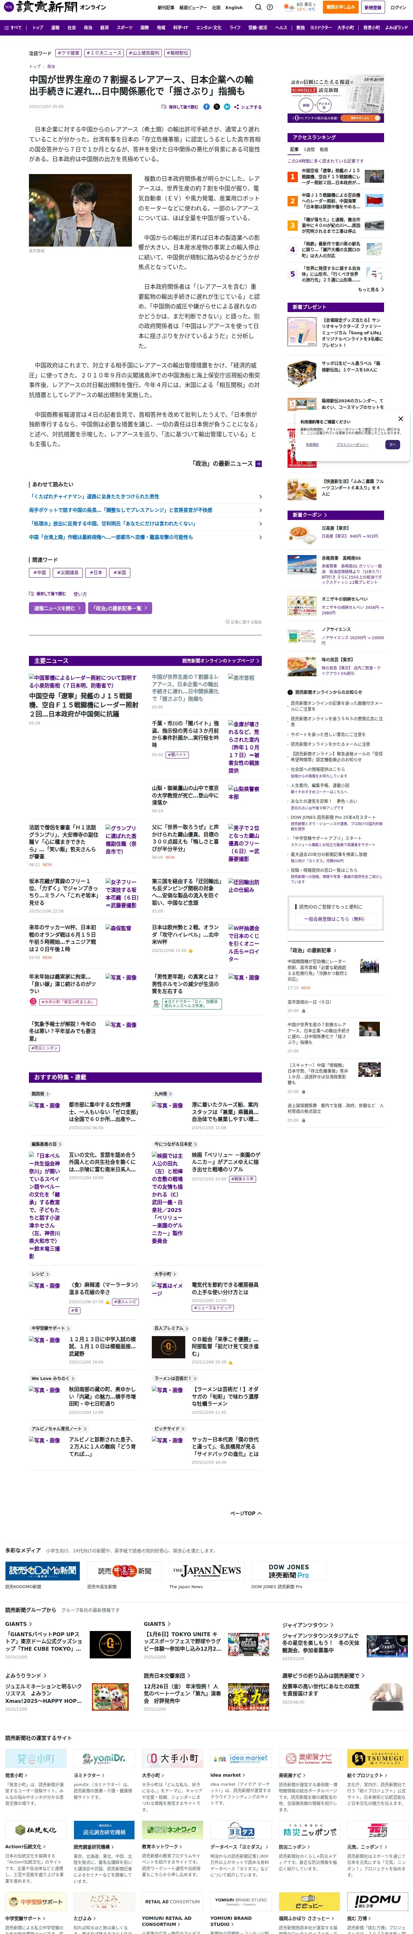413x1934 pixels.
Task: Click the #尖閣諸島 related word tag
Action: click(x=68, y=572)
